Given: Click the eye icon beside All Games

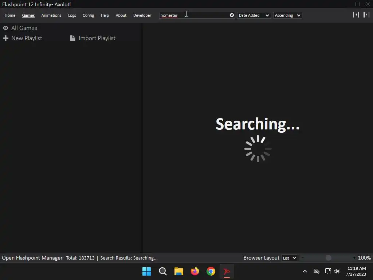Looking at the screenshot, I should click(x=6, y=28).
